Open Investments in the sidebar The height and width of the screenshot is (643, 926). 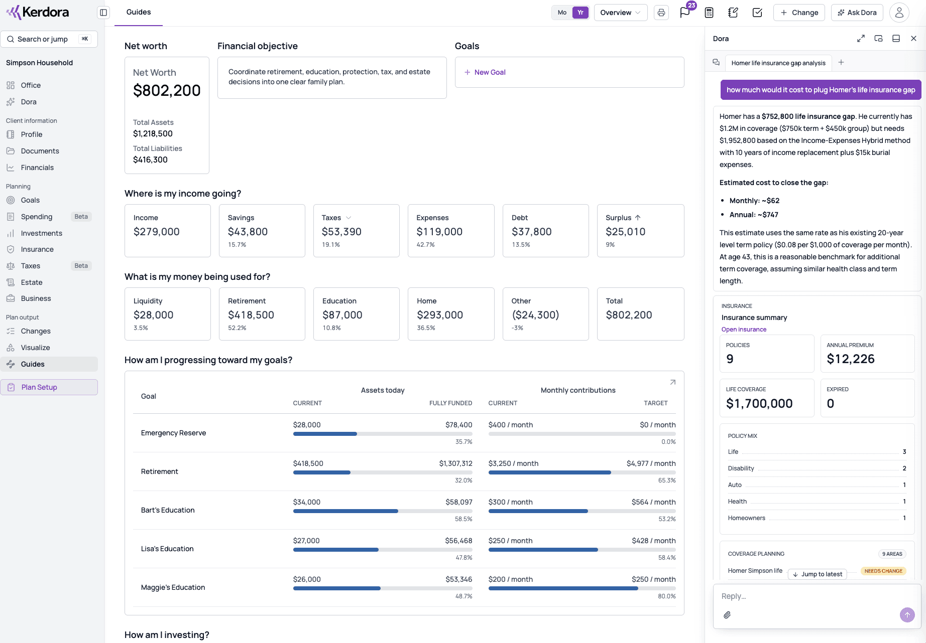[x=49, y=233]
